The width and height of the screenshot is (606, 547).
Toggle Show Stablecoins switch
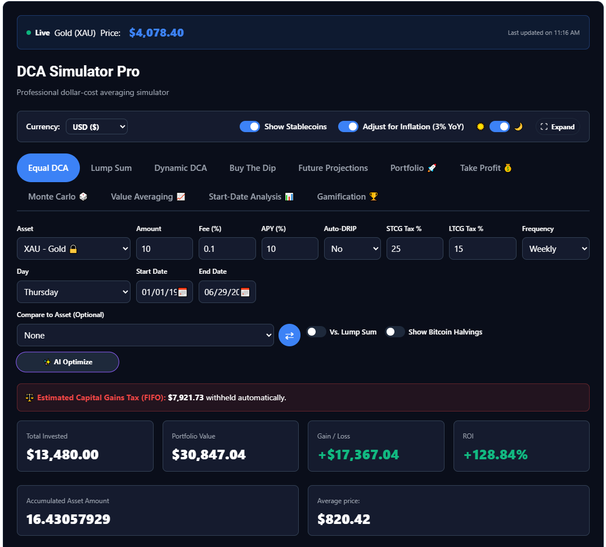tap(250, 126)
